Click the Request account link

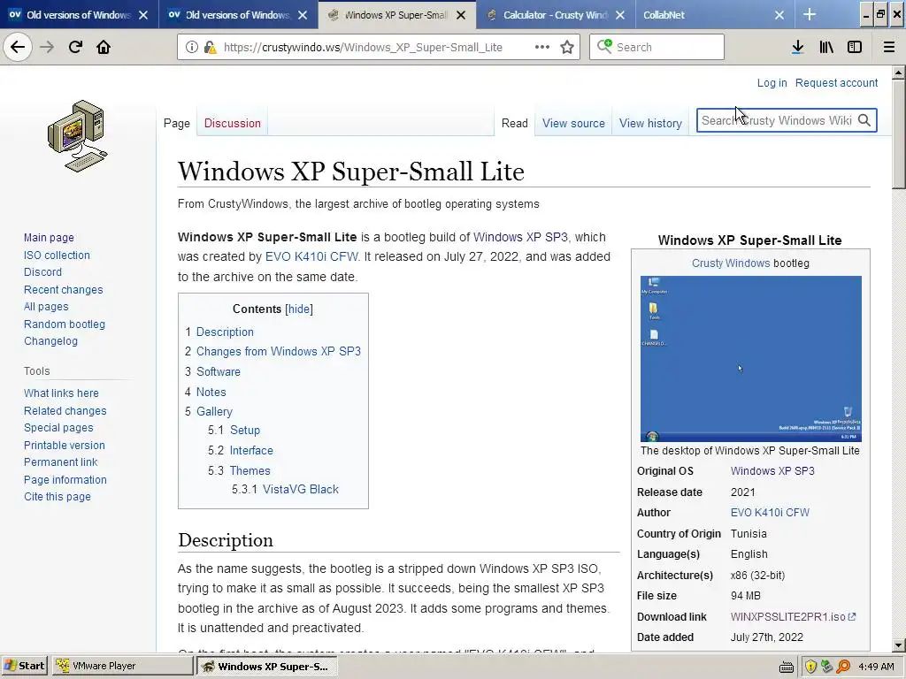[x=836, y=82]
